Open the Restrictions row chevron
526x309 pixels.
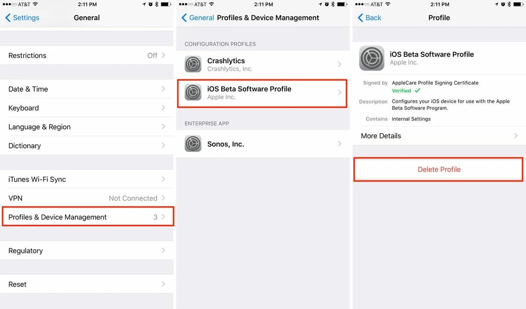point(163,55)
